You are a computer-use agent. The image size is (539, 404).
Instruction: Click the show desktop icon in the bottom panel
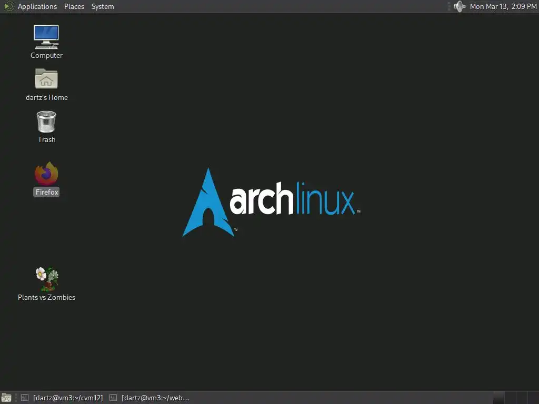tap(6, 398)
